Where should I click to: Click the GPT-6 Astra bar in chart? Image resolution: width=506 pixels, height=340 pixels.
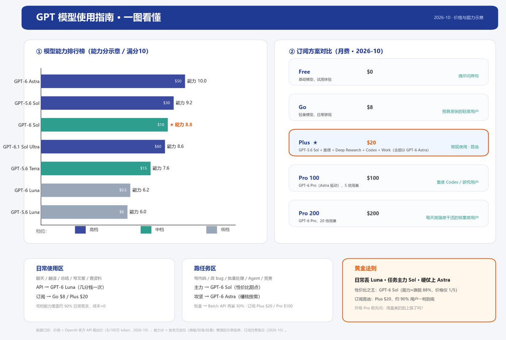tap(113, 81)
